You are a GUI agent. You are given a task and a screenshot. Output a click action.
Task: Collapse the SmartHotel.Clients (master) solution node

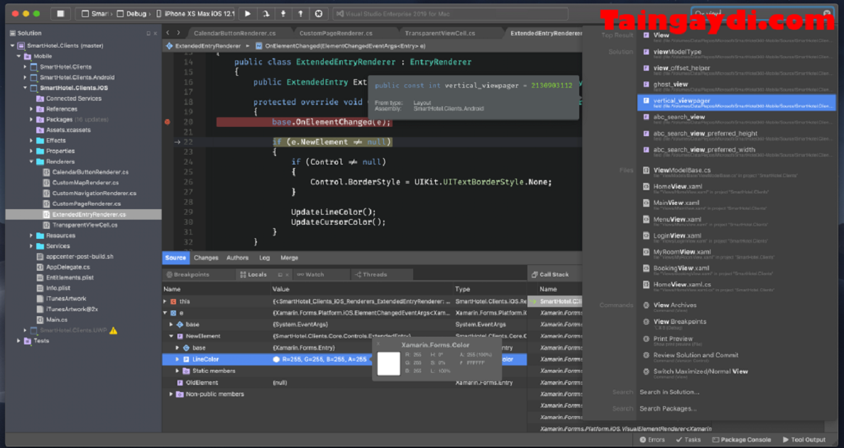(x=12, y=45)
